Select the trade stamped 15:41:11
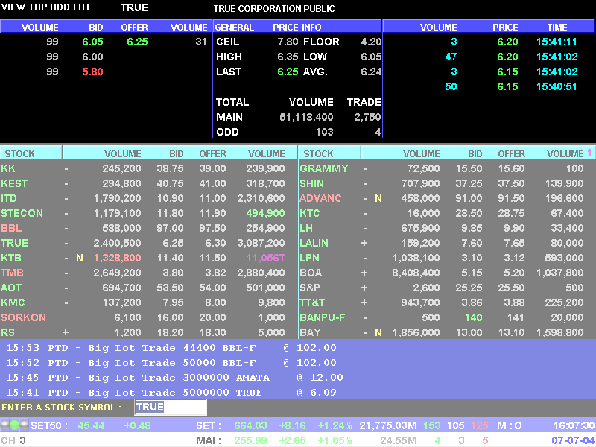Image resolution: width=596 pixels, height=447 pixels. [x=557, y=42]
